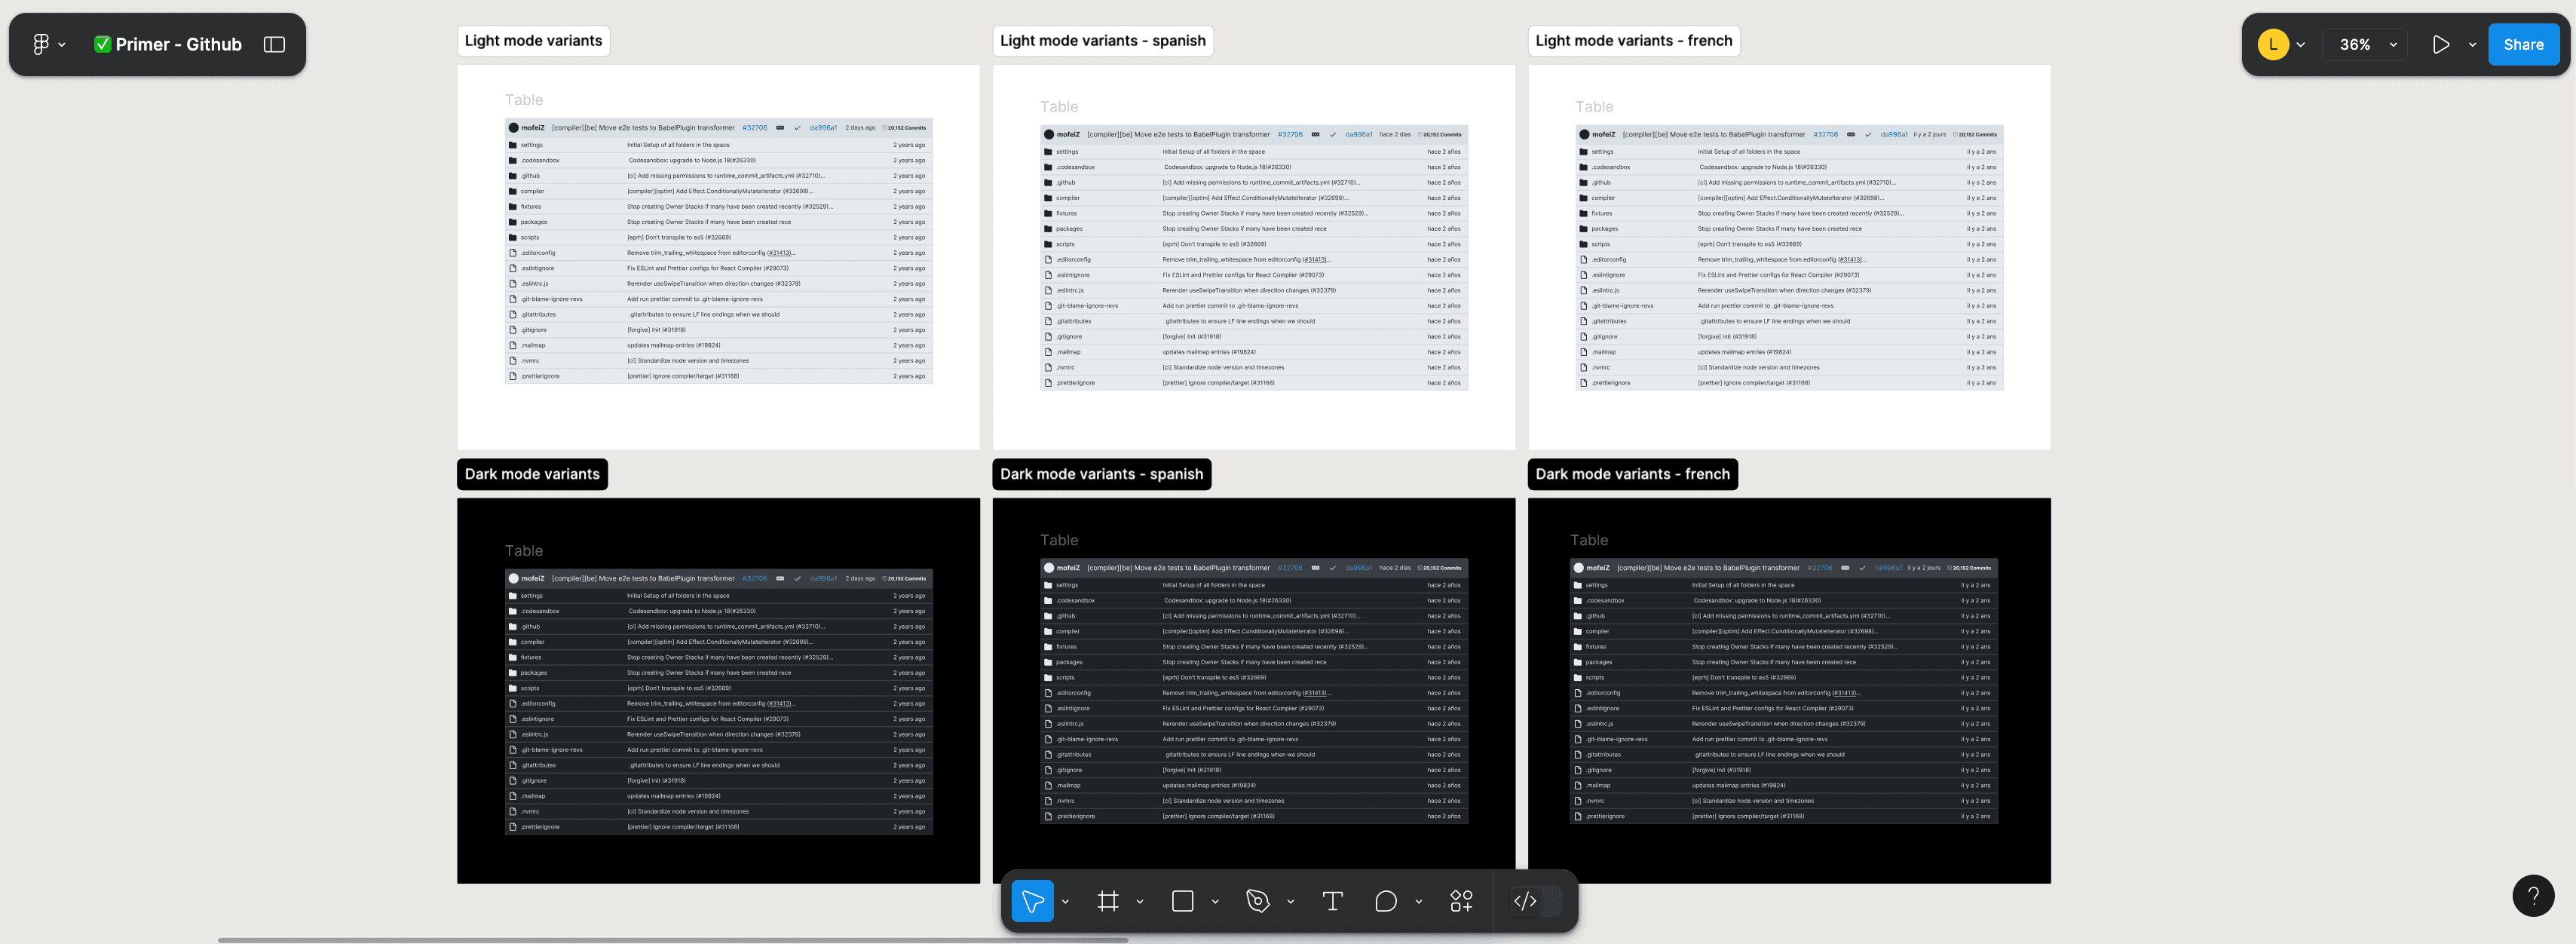Click the .mailmap file row in Light mode spanish table

[x=1254, y=352]
